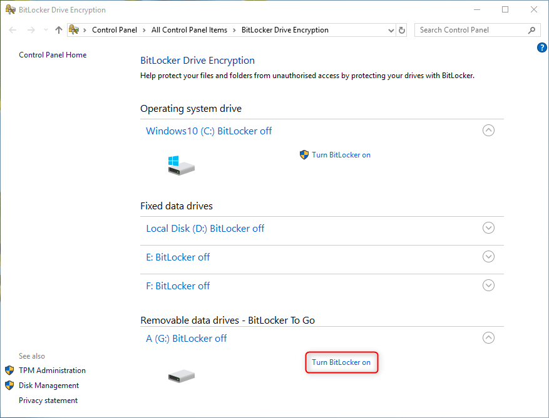Click the Windows10 (C:) drive icon

(x=181, y=166)
